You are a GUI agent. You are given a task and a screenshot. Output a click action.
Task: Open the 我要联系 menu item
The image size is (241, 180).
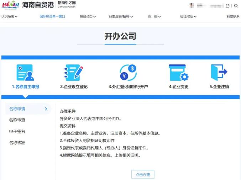(x=233, y=16)
